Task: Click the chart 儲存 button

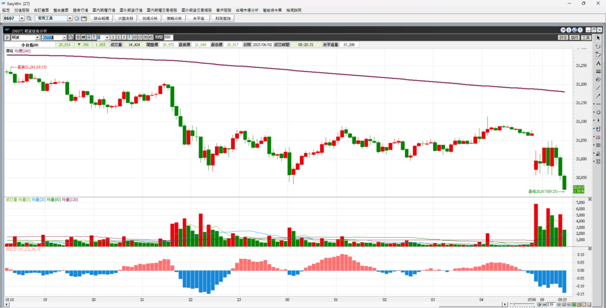Action: 574,37
